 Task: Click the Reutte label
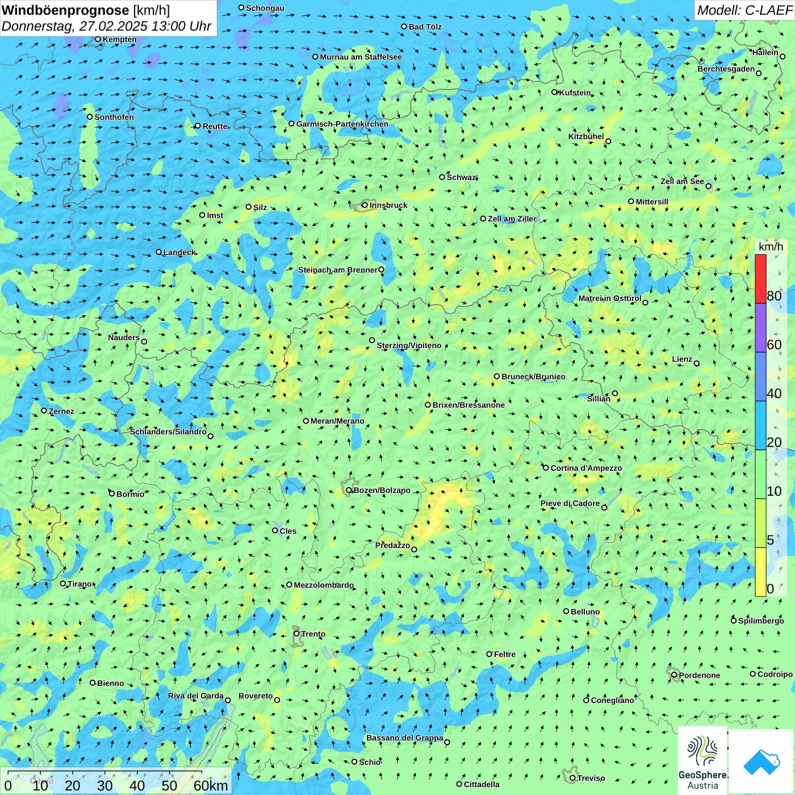click(x=215, y=126)
